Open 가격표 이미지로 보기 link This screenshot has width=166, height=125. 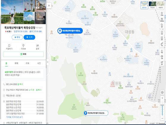(x=14, y=117)
